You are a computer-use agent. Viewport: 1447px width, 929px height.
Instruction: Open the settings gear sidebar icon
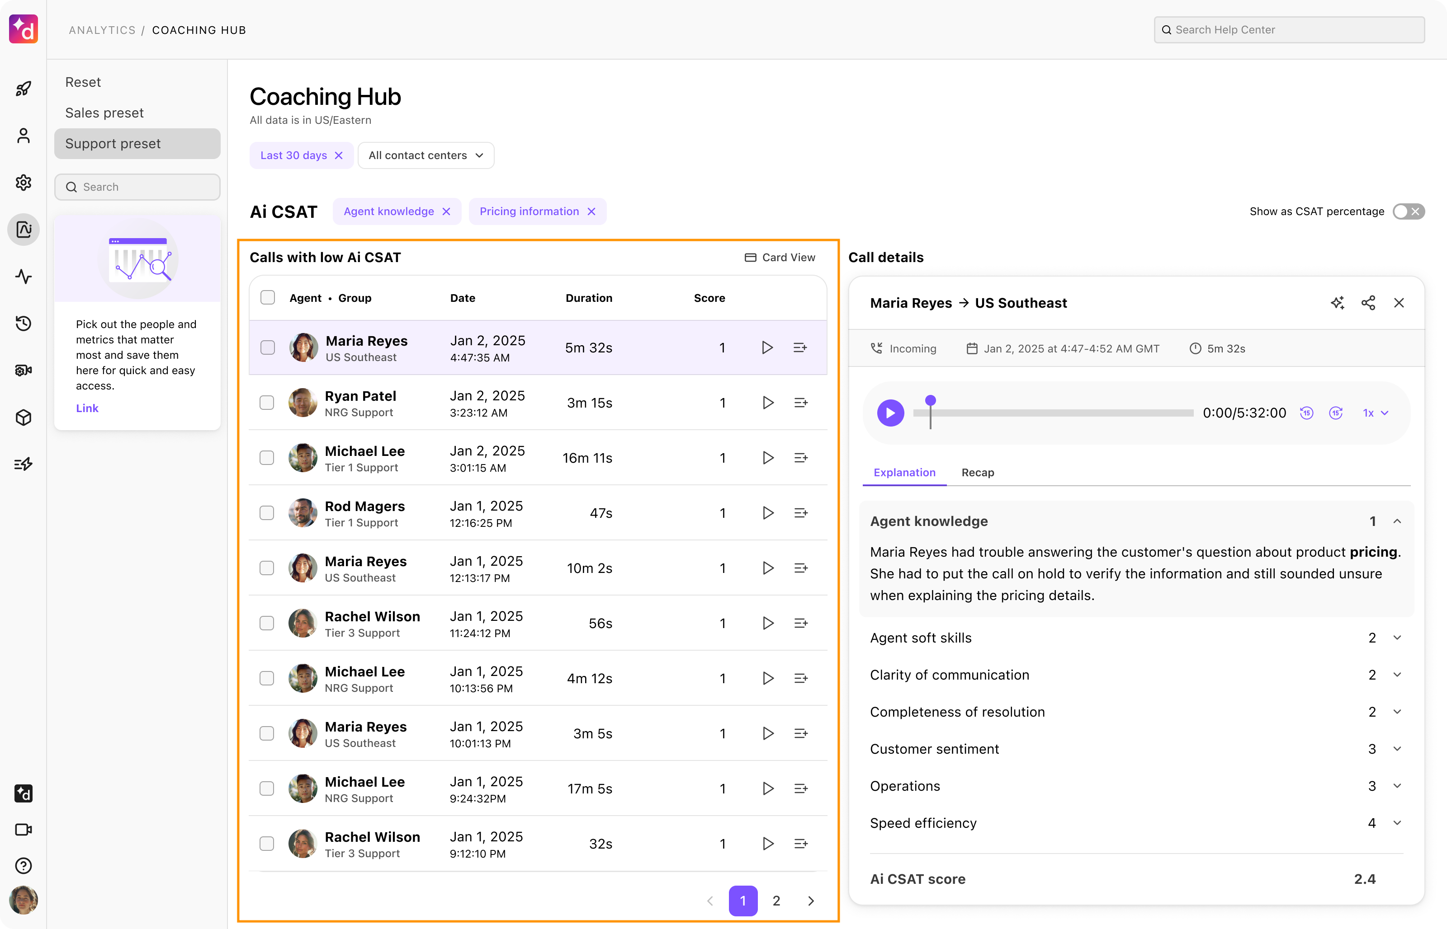(24, 182)
